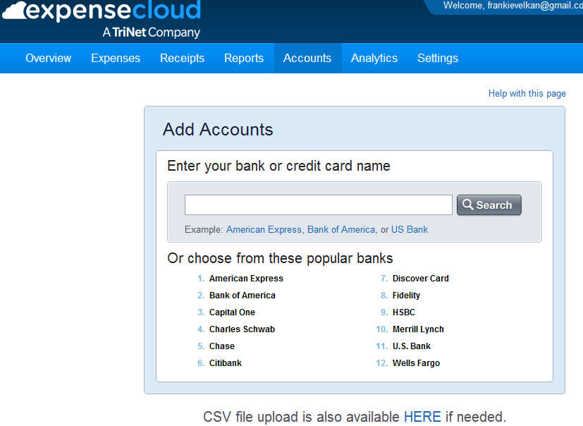Click the expensecloud logo
The image size is (583, 426).
coord(102,18)
